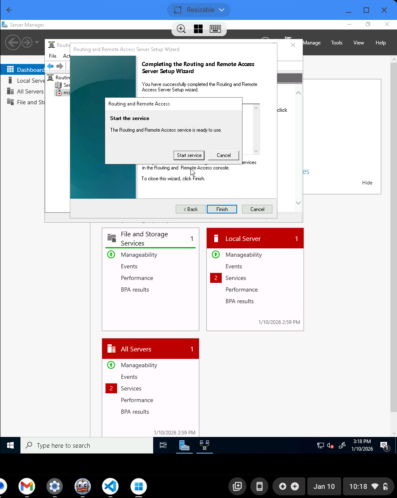The width and height of the screenshot is (397, 498).
Task: Cancel the Start the service dialog
Action: (223, 155)
